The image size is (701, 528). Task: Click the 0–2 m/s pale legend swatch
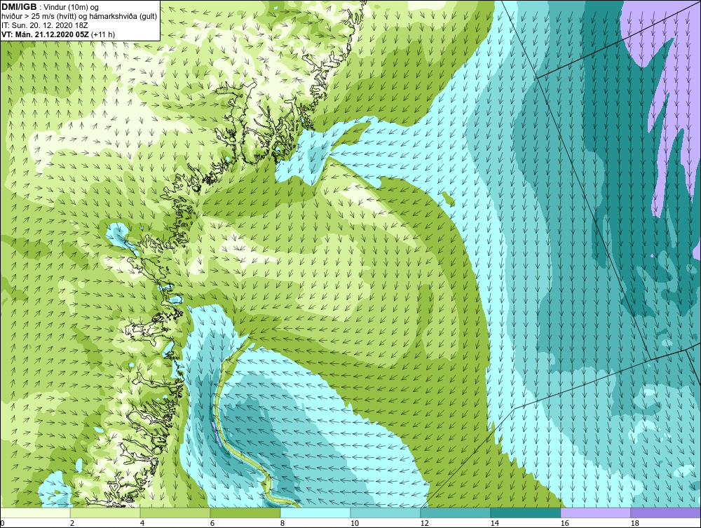pos(35,513)
